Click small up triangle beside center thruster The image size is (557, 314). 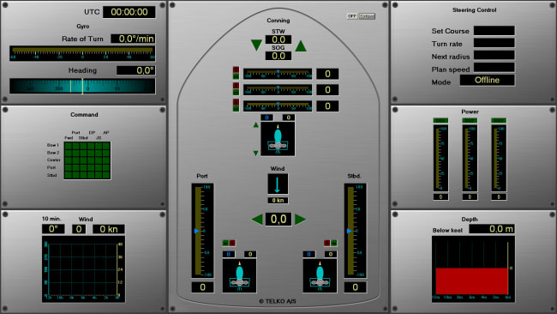point(255,124)
